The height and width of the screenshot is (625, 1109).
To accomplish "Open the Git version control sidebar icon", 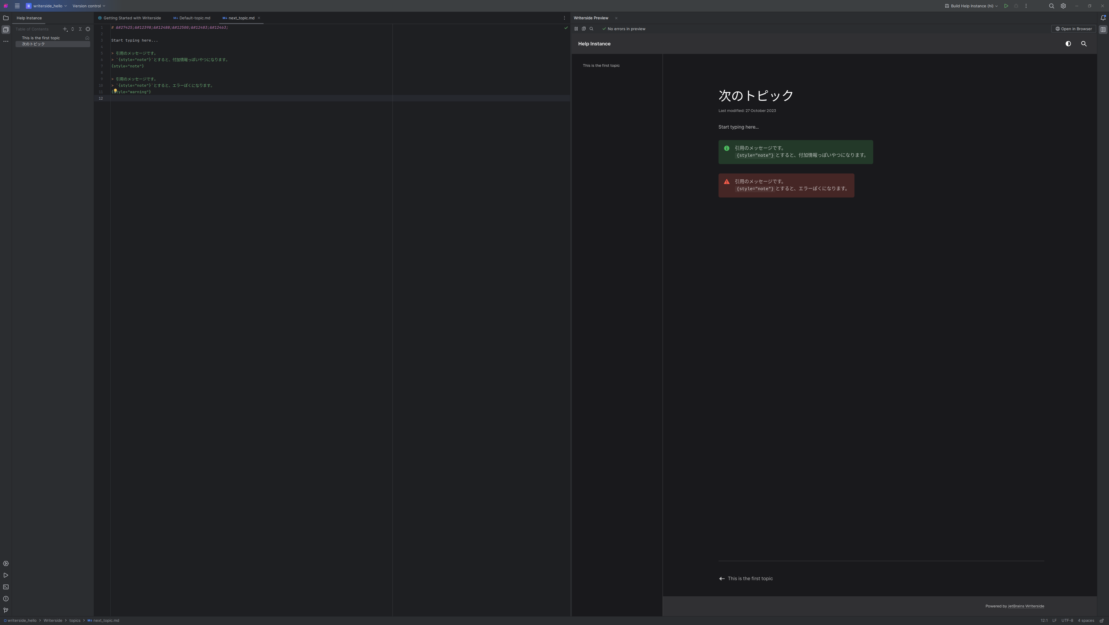I will point(6,610).
